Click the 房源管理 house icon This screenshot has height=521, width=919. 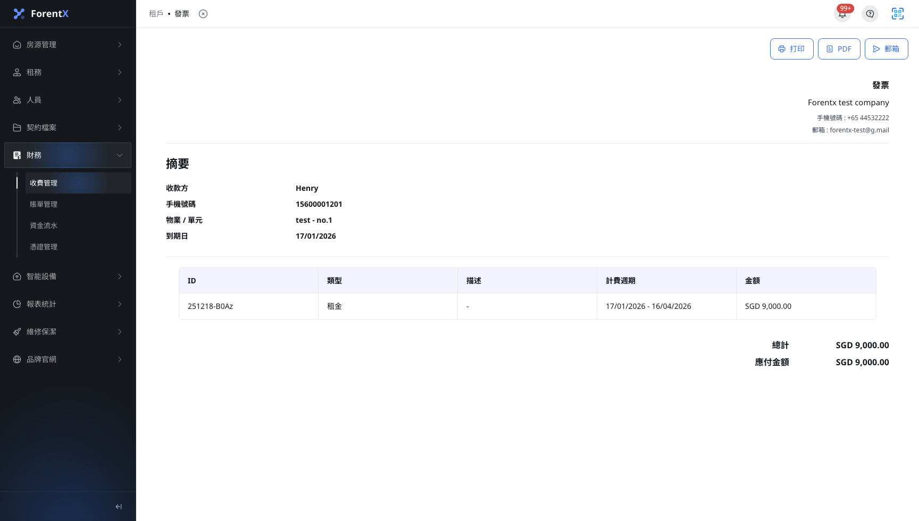pos(17,45)
